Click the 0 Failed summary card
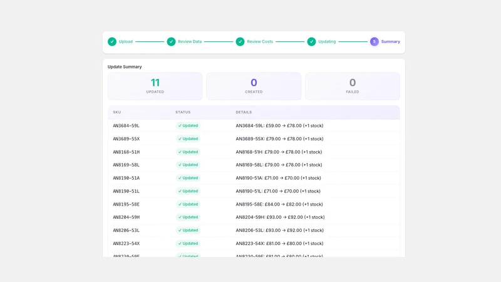Viewport: 501px width, 282px height. point(353,86)
